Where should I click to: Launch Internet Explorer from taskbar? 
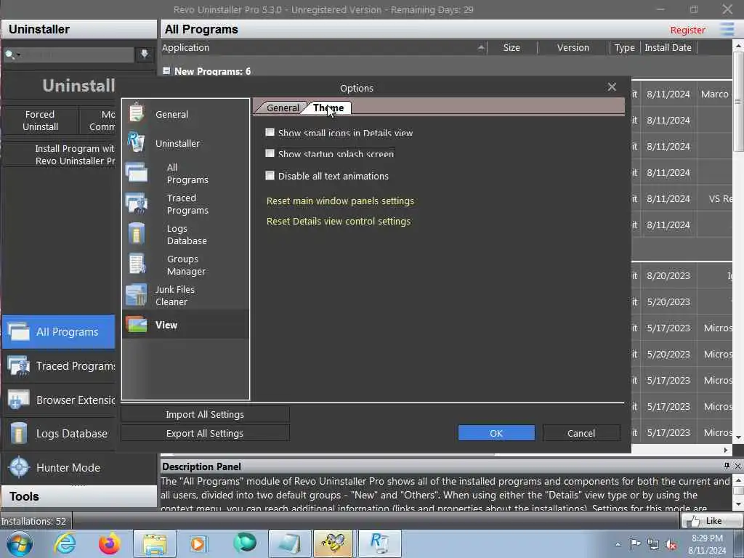click(x=64, y=543)
